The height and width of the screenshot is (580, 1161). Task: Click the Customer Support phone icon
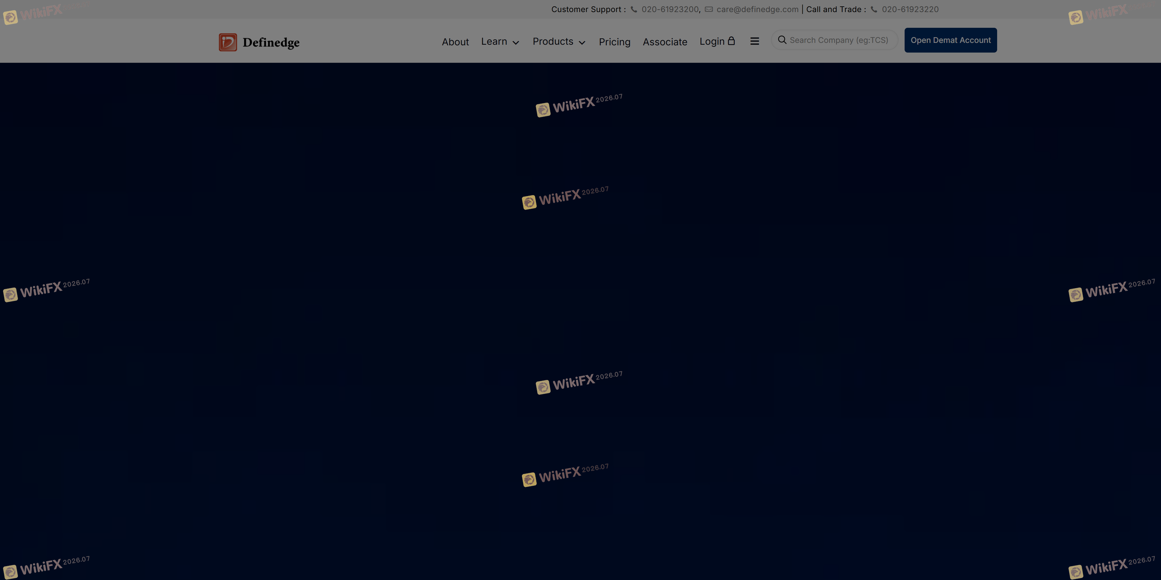(633, 9)
